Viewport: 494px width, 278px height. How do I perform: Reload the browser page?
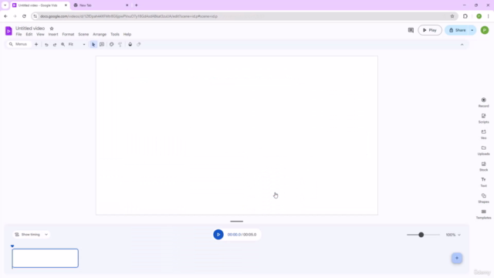[x=24, y=16]
